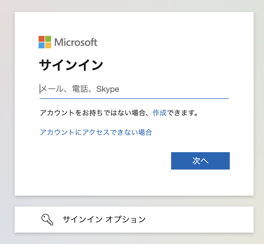264x244 pixels.
Task: Click the sign-in options bar at the bottom
Action: click(x=132, y=219)
